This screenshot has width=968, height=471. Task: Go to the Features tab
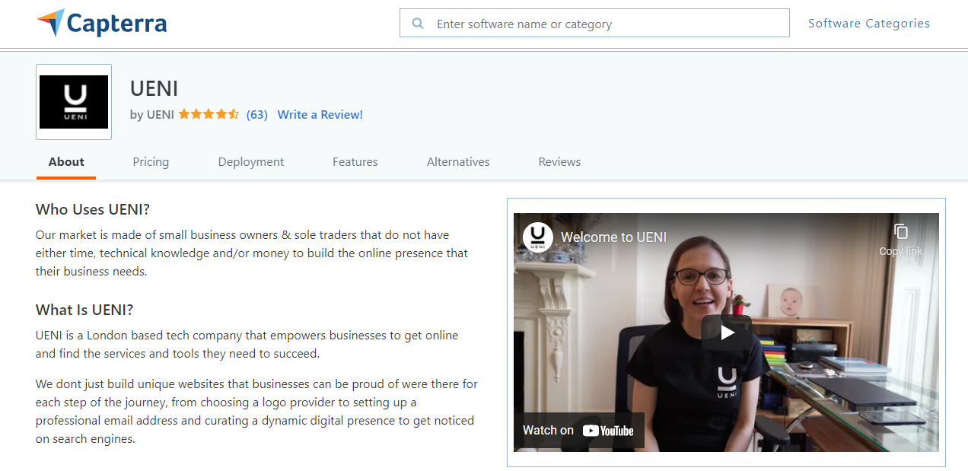tap(355, 161)
